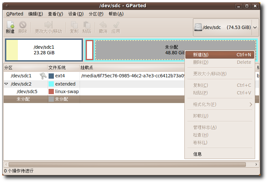Collapse the /dev/sdc2 extended partition tree

point(6,84)
